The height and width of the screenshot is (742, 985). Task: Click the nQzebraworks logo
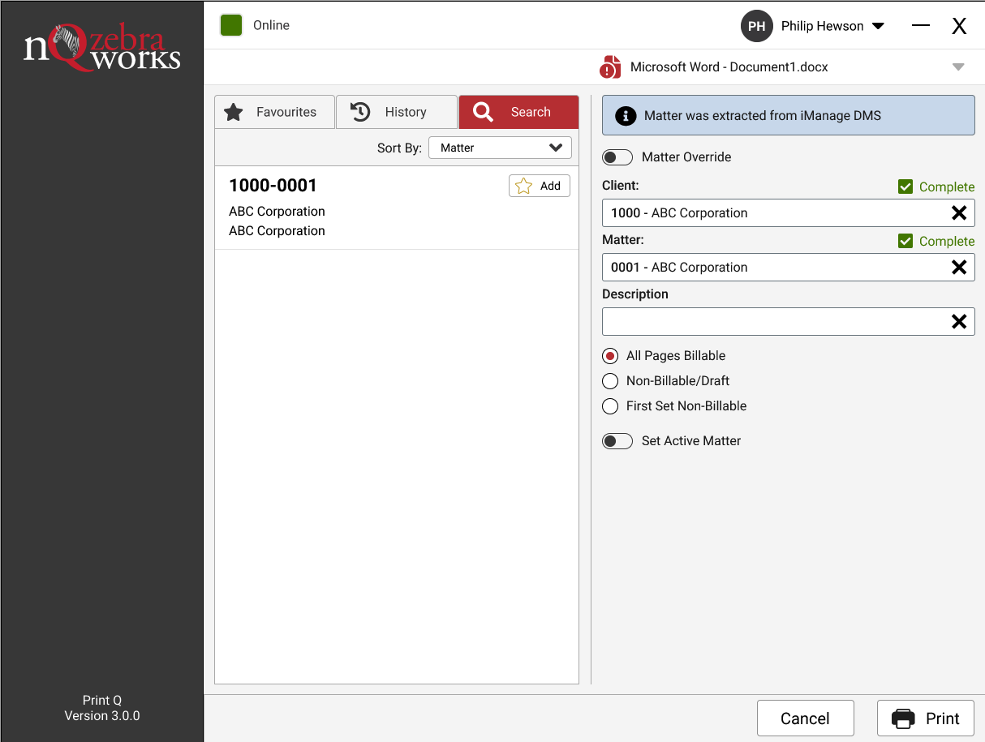pos(101,45)
